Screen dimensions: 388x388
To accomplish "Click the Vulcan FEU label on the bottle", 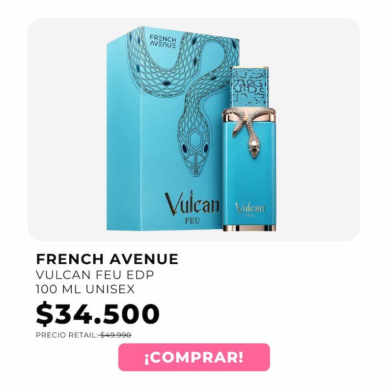I will 249,209.
